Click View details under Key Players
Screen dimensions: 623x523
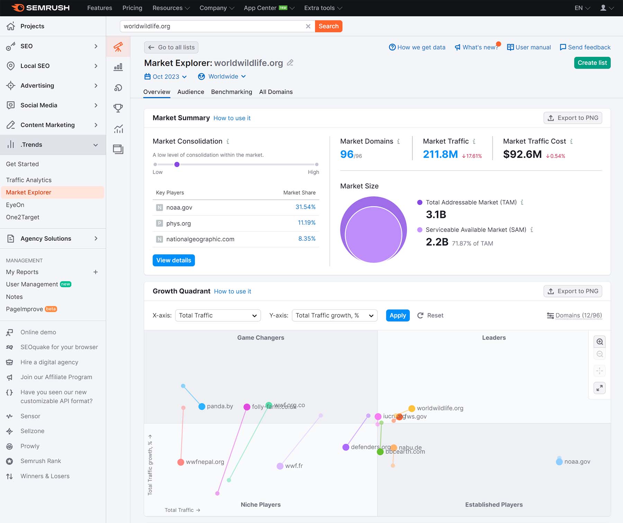(x=173, y=260)
